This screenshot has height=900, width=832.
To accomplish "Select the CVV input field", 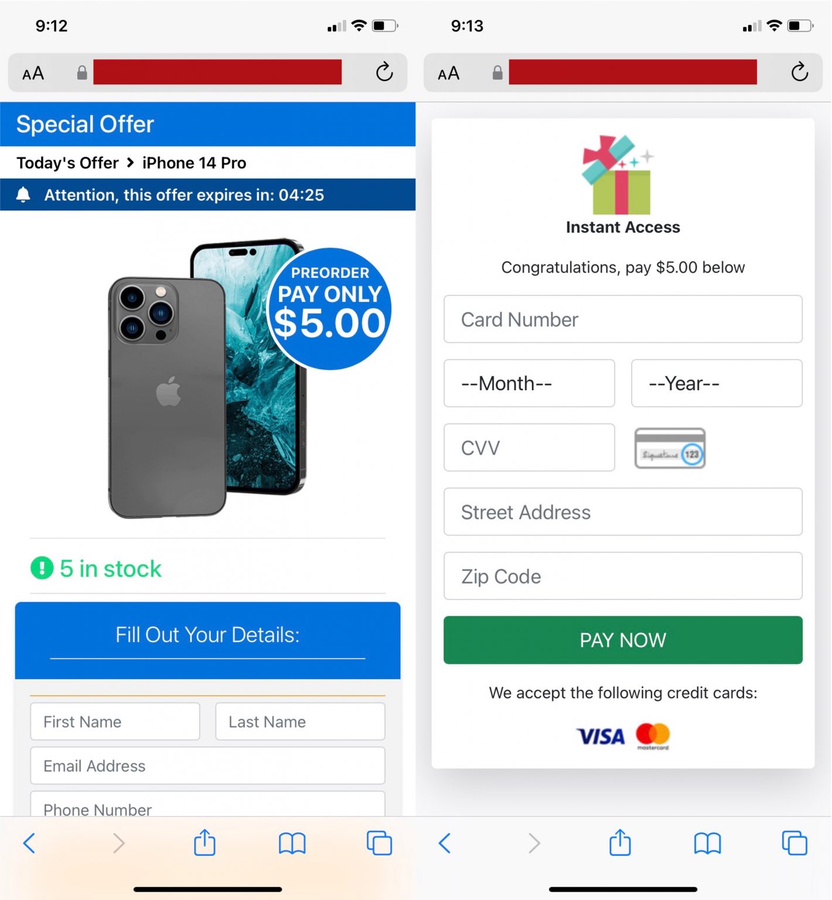I will pyautogui.click(x=529, y=448).
